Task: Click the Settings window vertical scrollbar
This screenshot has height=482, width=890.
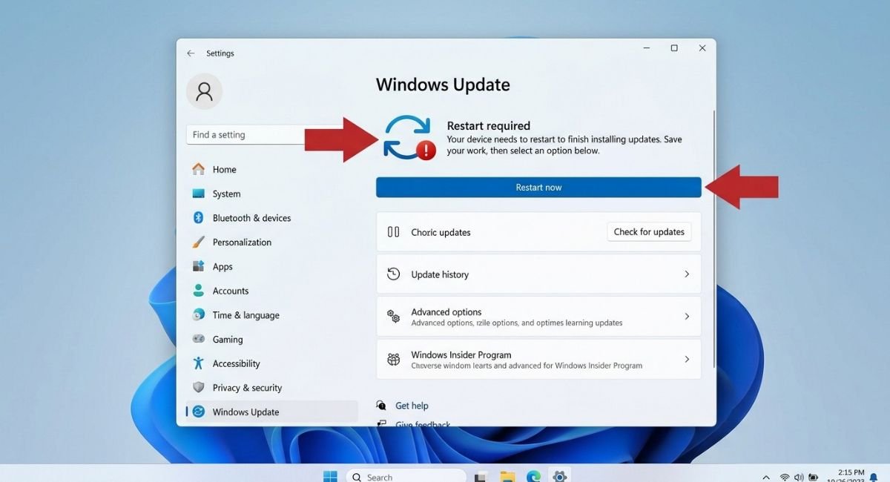Action: click(x=714, y=237)
